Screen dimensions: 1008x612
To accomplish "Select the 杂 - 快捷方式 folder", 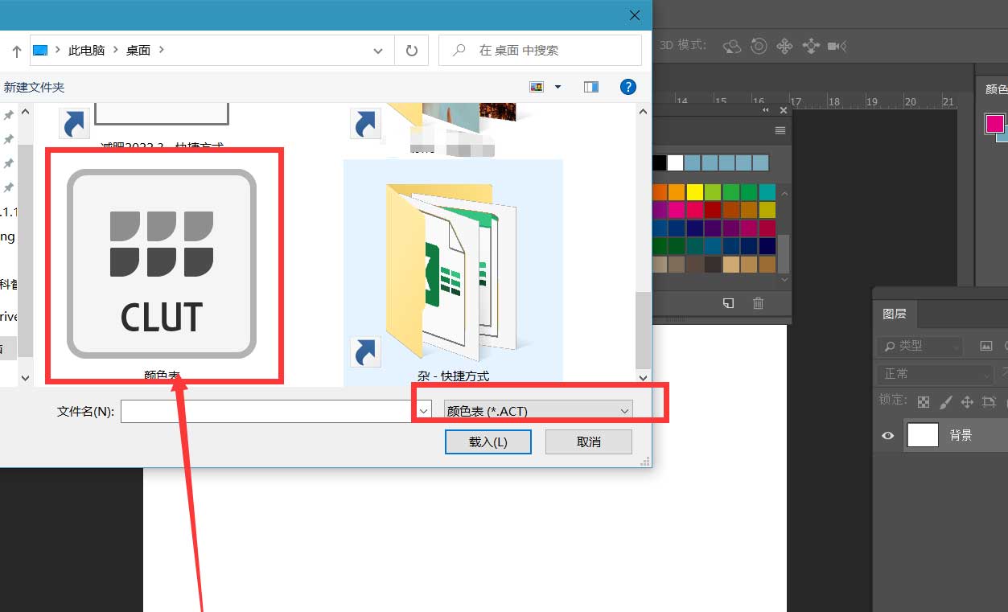I will tap(453, 273).
